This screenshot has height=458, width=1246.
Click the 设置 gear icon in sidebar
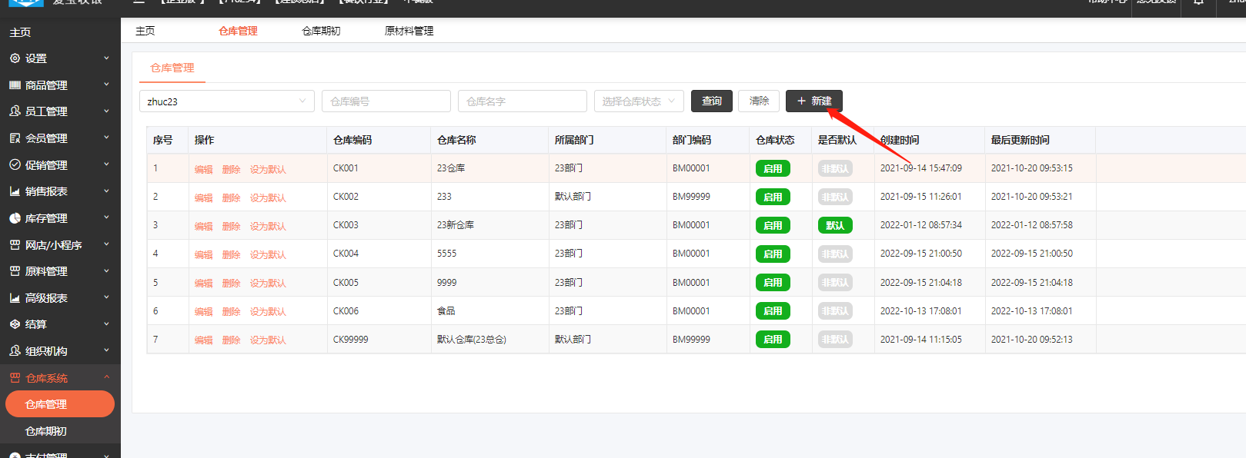tap(15, 58)
